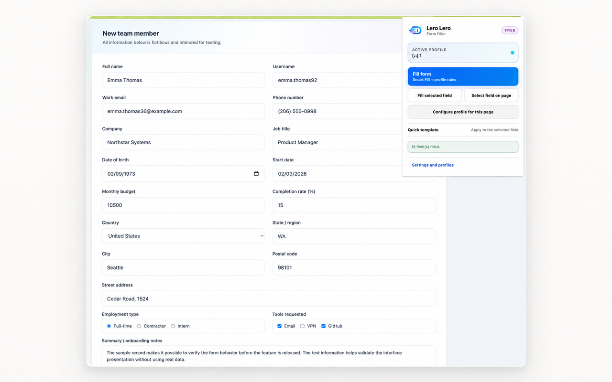Click the Date of birth text 02/09/1973
612x382 pixels.
point(121,174)
